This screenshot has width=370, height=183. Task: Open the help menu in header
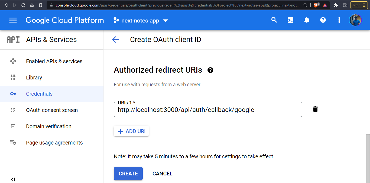tap(323, 20)
